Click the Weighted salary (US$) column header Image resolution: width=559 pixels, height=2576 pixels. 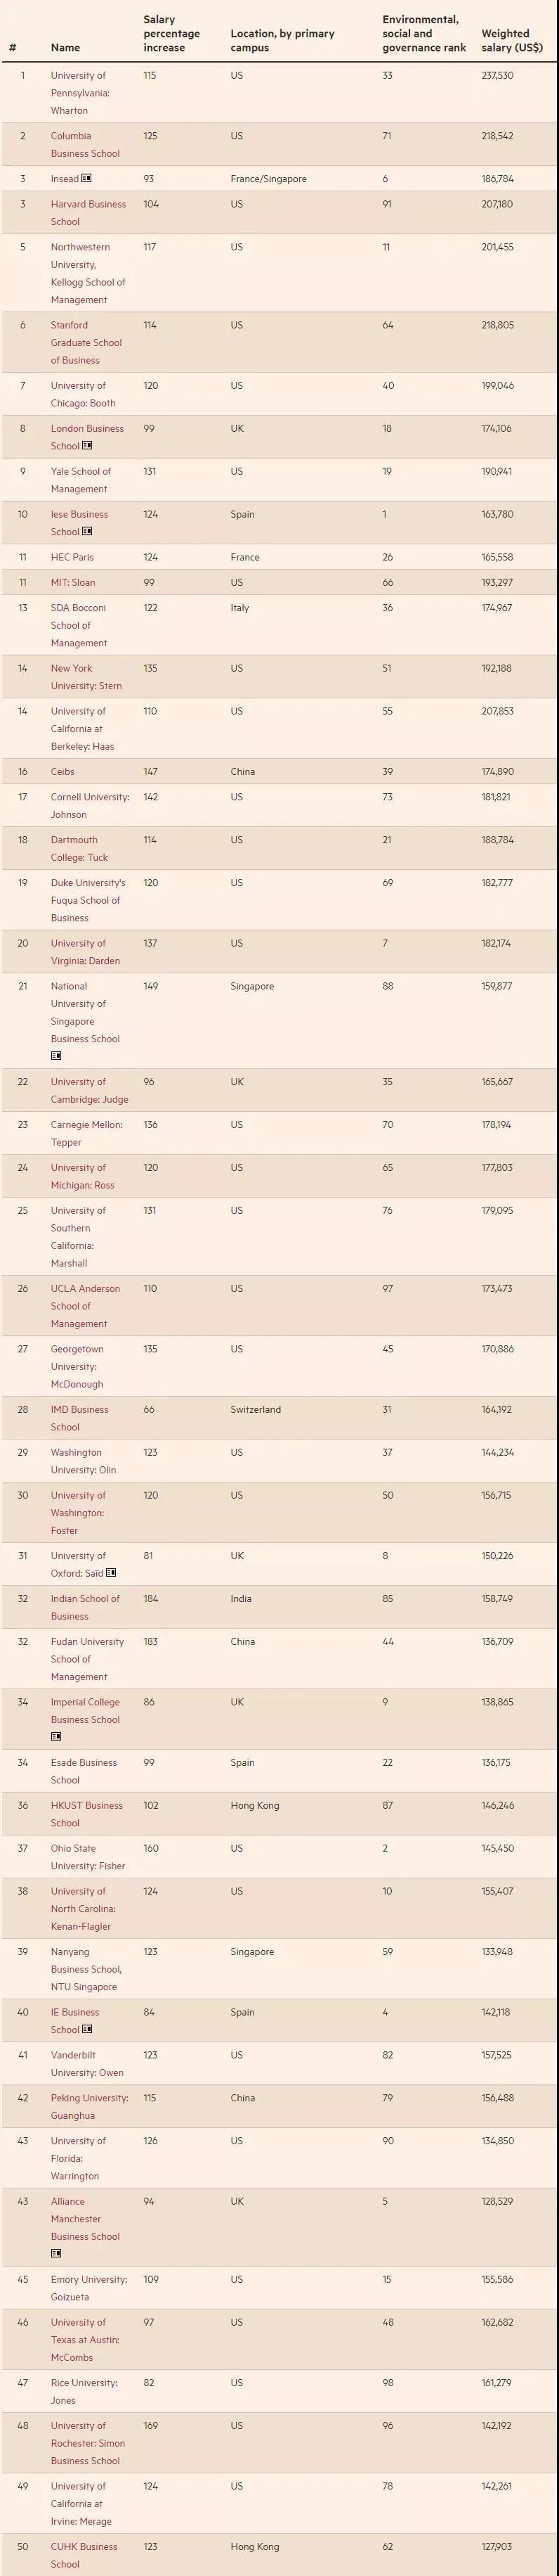[x=512, y=40]
